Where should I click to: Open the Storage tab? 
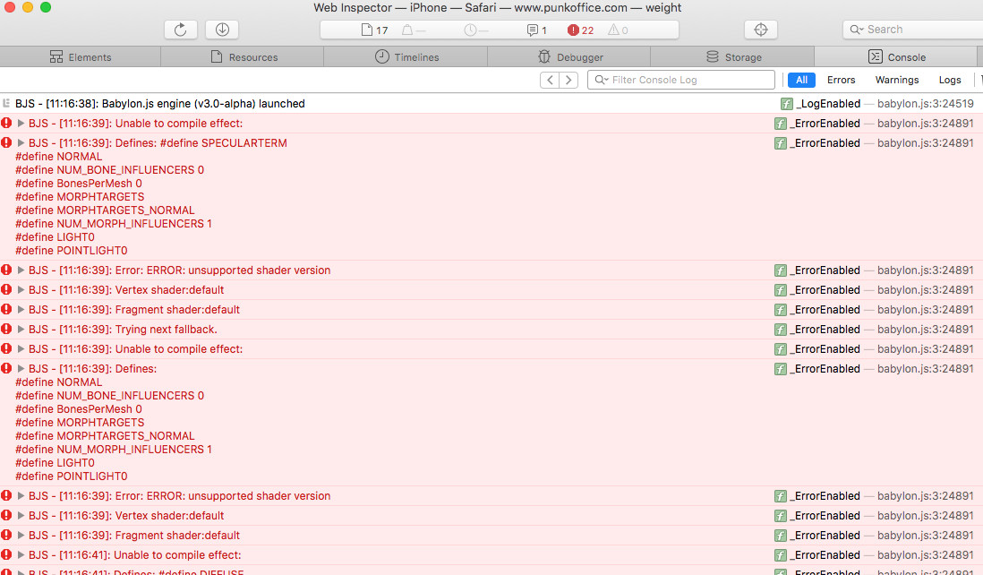point(733,57)
